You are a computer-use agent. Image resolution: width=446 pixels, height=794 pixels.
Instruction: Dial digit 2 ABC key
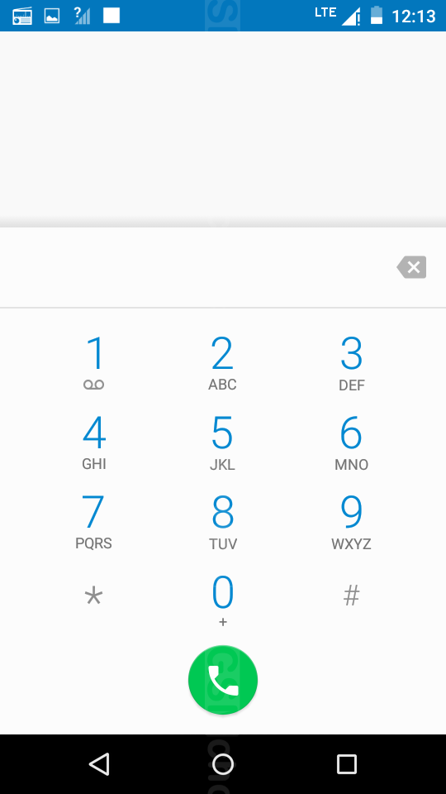(222, 361)
